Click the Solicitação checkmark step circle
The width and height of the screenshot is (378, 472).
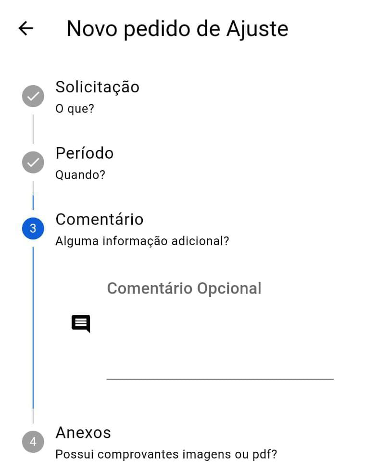click(x=33, y=96)
